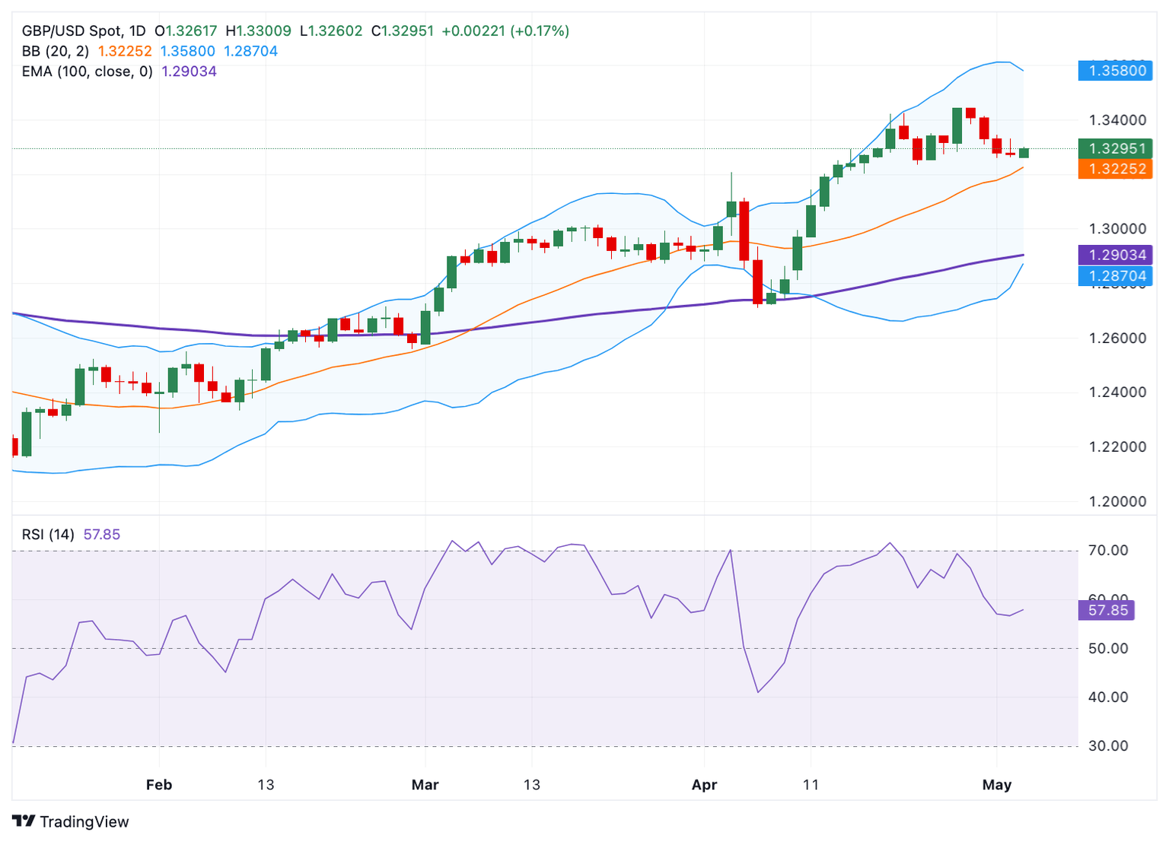Click the TradingView logo icon

(24, 821)
